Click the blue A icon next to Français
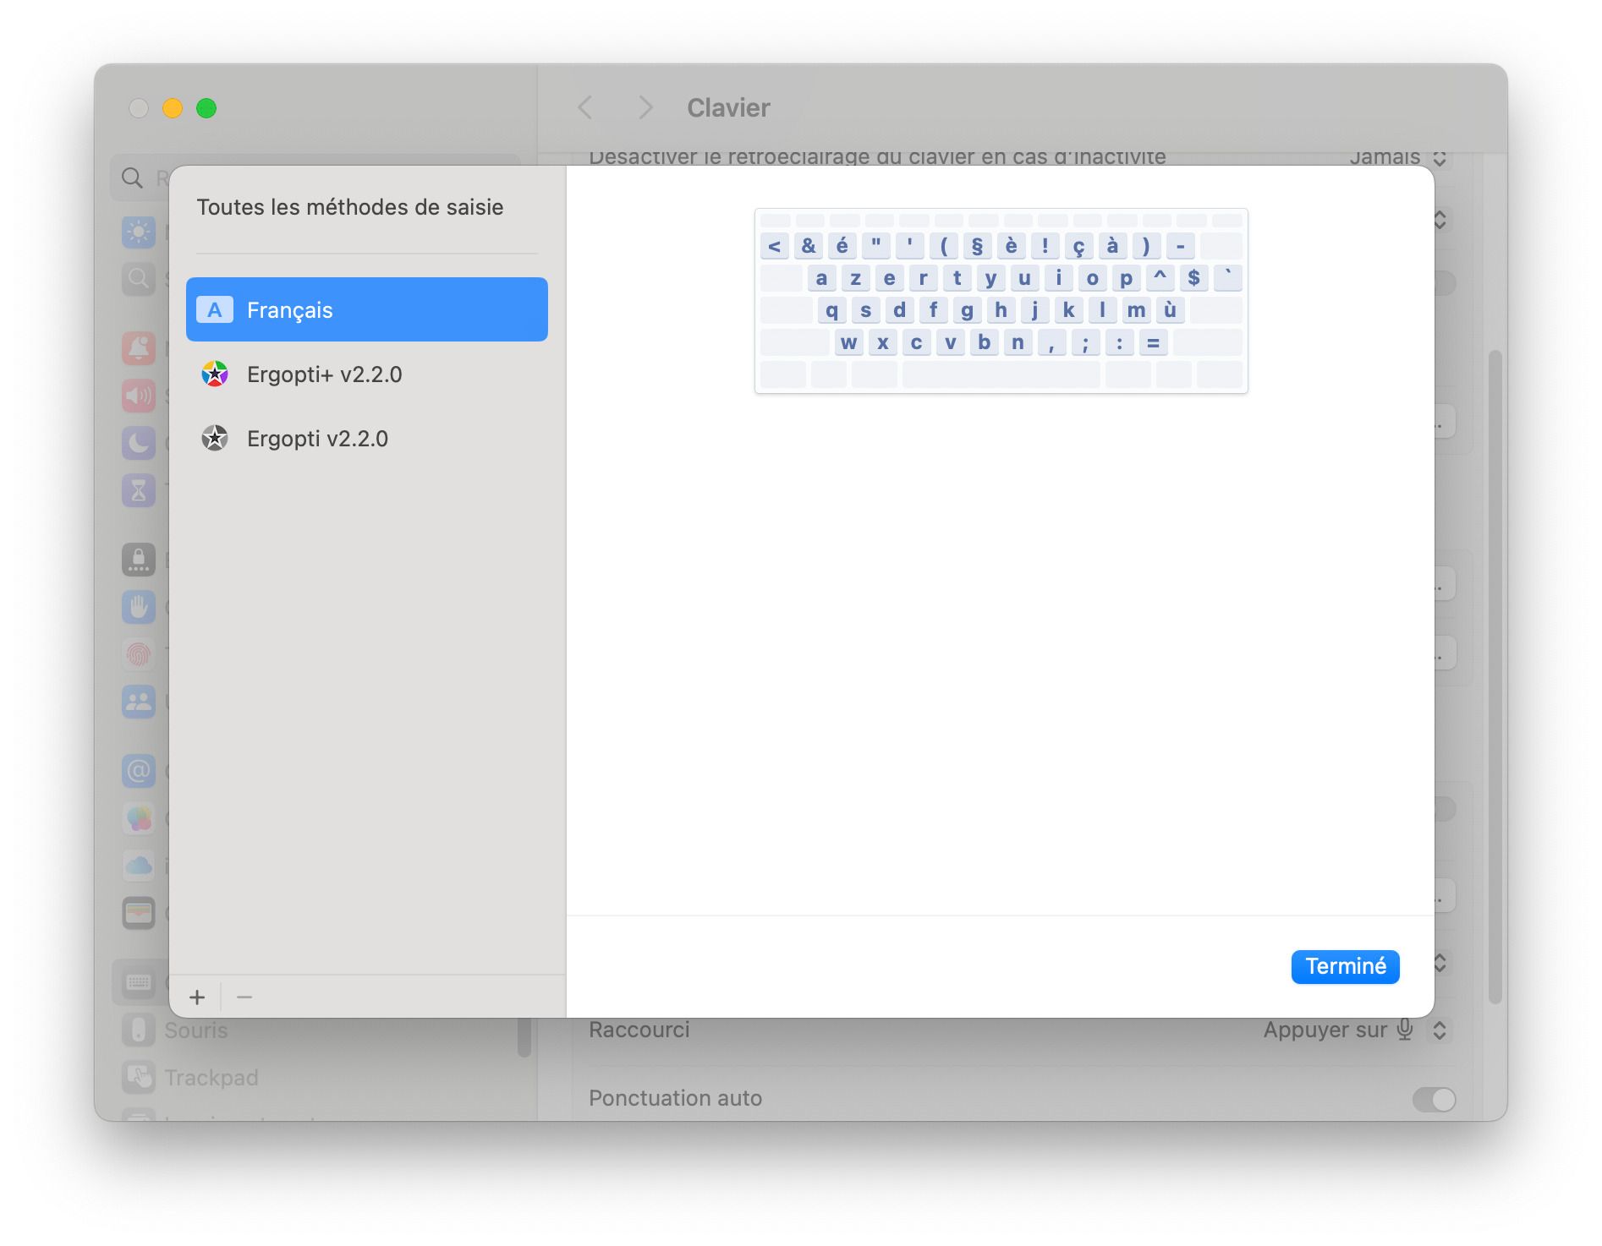The width and height of the screenshot is (1602, 1246). coord(216,309)
